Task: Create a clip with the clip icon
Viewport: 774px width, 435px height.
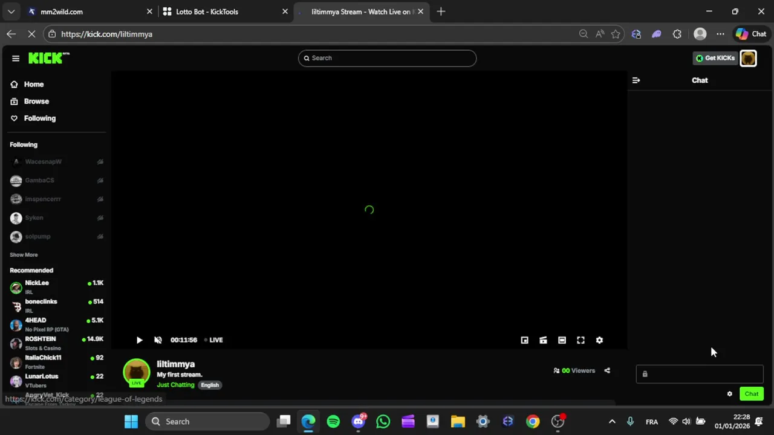Action: coord(543,340)
